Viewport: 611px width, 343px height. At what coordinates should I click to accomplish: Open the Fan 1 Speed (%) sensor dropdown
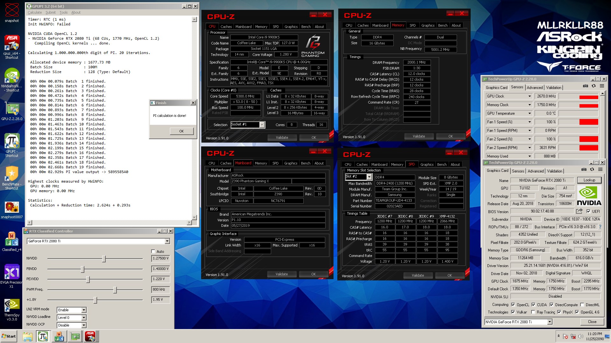click(530, 122)
